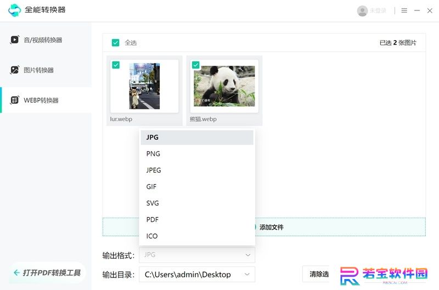The image size is (439, 290).
Task: Click the user avatar icon
Action: 362,10
